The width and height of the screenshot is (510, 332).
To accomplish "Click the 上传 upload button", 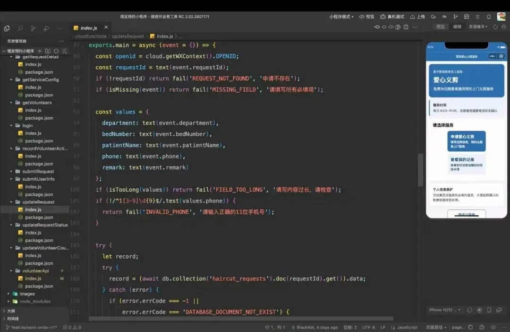I will [x=417, y=17].
